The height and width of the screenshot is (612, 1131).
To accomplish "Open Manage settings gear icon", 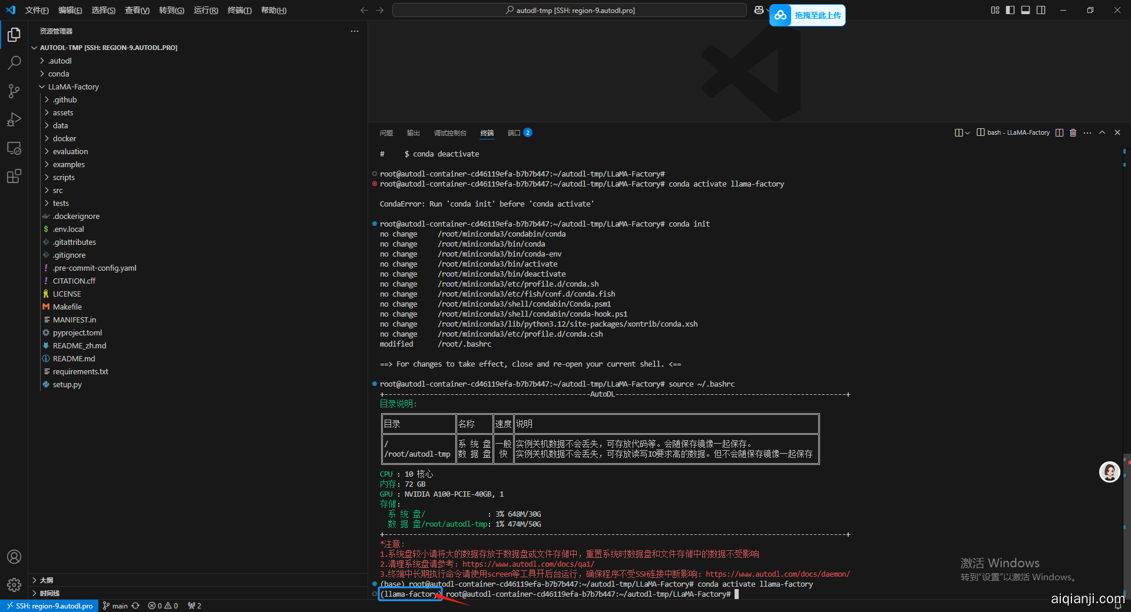I will (14, 585).
